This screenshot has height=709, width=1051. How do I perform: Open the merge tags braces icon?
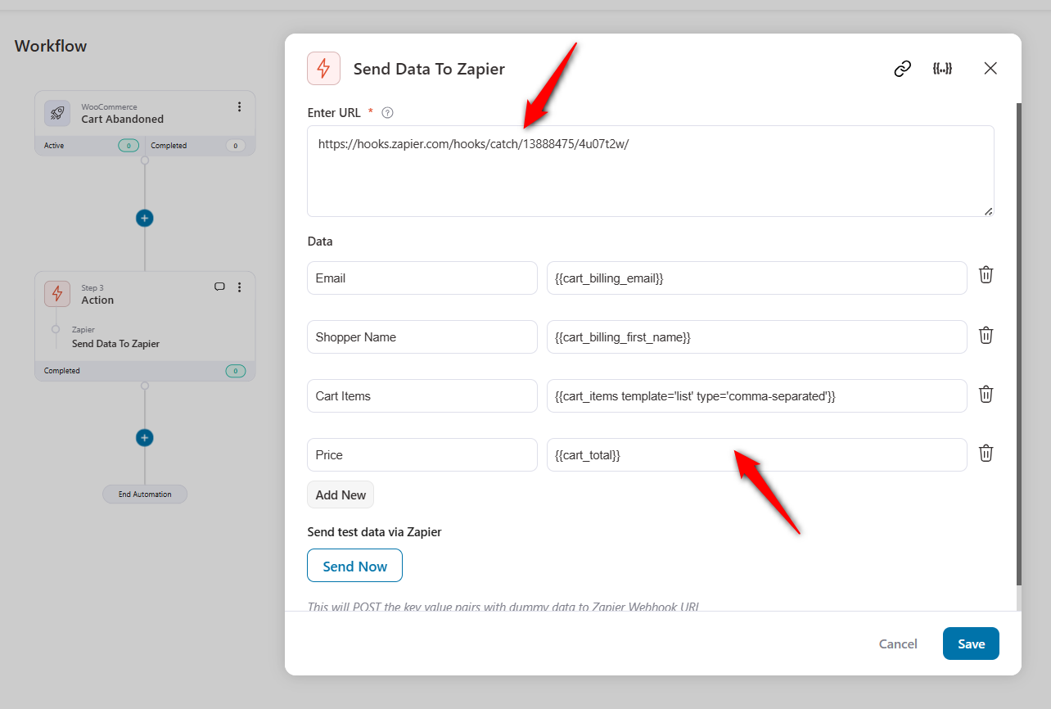942,69
